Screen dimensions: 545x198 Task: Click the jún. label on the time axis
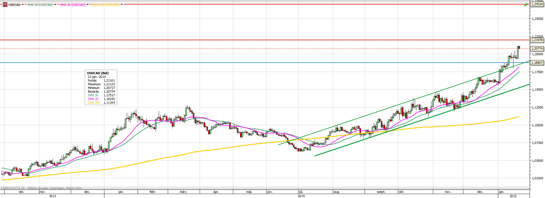click(270, 192)
